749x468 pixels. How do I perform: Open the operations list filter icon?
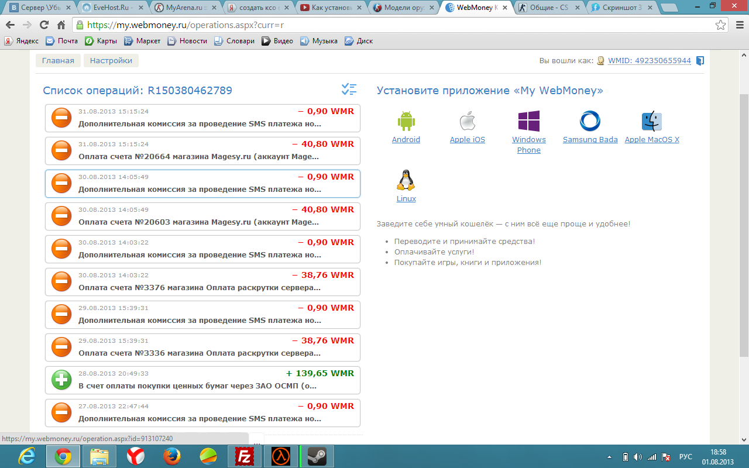click(349, 90)
